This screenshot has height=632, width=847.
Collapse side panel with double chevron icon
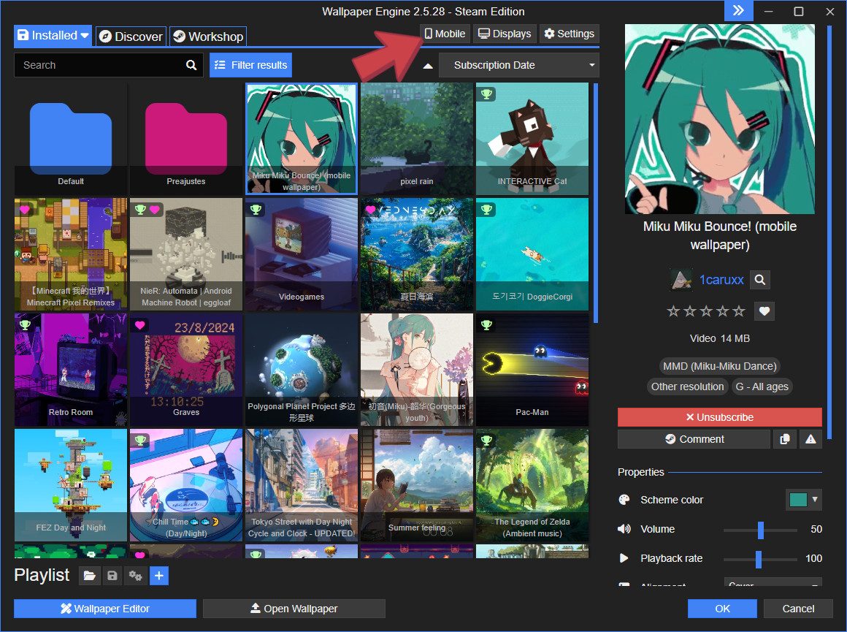click(x=738, y=11)
